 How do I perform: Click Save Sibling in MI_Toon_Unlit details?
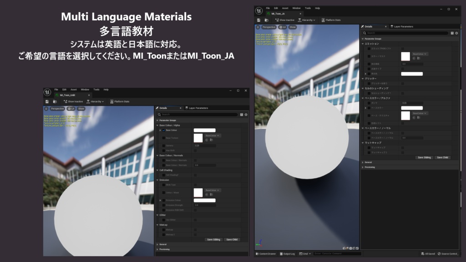(x=214, y=240)
